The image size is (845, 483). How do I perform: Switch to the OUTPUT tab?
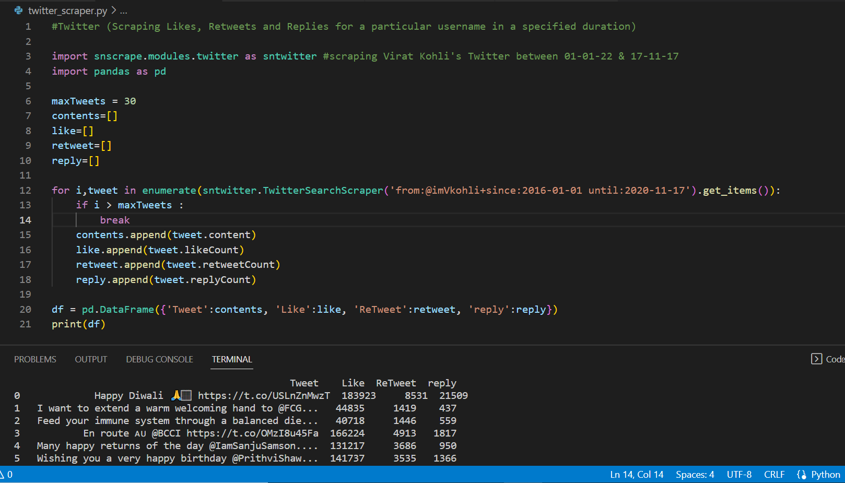[91, 359]
